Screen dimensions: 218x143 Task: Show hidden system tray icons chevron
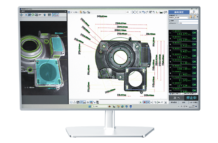click(179, 106)
